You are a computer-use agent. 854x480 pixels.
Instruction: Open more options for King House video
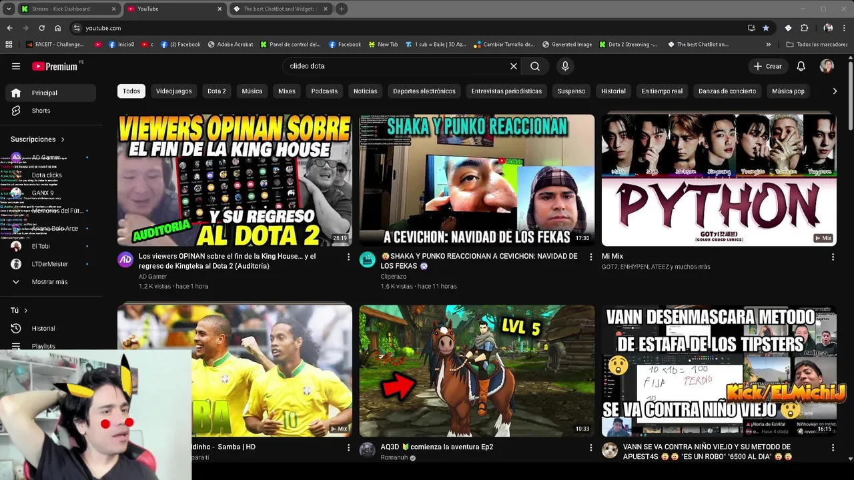click(x=348, y=257)
